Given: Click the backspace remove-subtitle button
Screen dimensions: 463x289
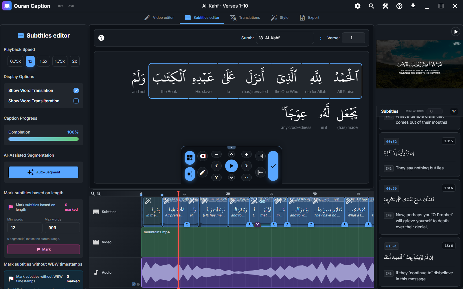Looking at the screenshot, I should [203, 156].
